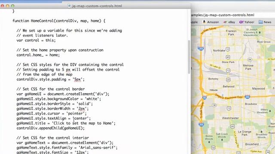The image size is (275, 154).
Task: Click the goHomeUI.title line
Action: (x=66, y=123)
